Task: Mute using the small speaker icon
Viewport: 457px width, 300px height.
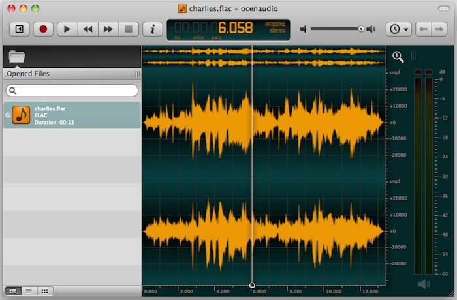Action: coord(304,29)
